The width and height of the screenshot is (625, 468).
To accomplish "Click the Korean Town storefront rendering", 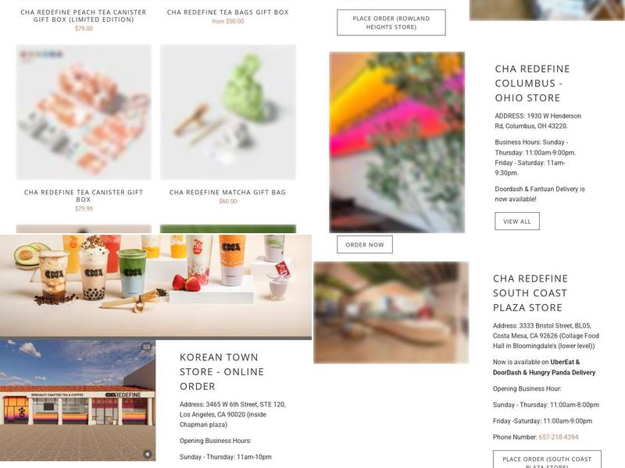I will [77, 400].
